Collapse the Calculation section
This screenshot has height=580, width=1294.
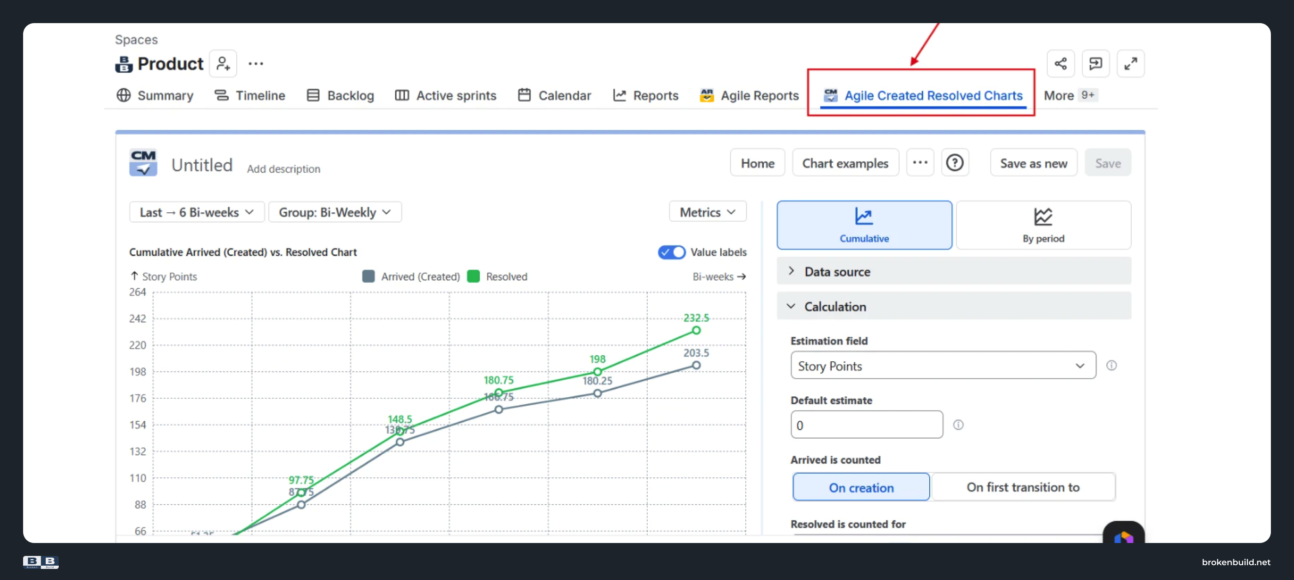pos(954,306)
